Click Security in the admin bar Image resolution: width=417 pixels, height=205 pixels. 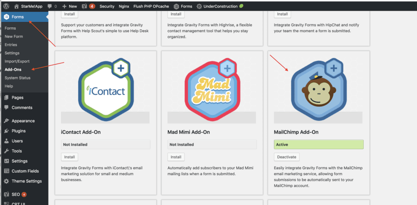point(107,7)
